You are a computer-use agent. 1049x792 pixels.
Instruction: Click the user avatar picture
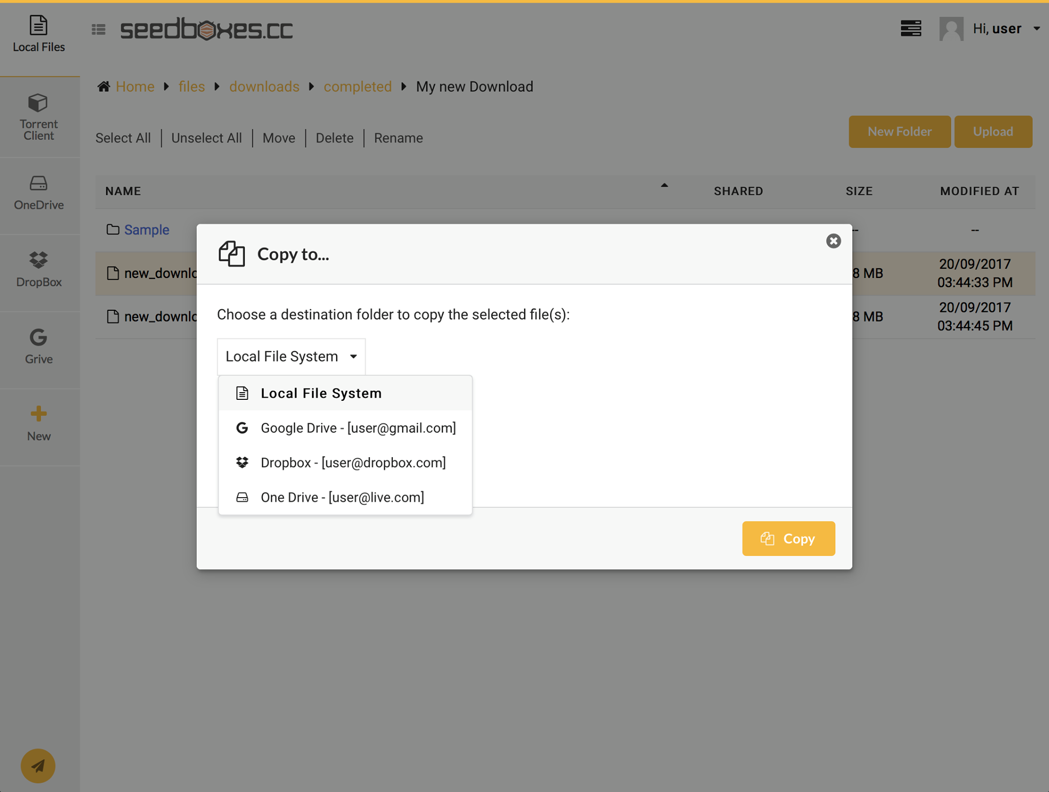[951, 29]
